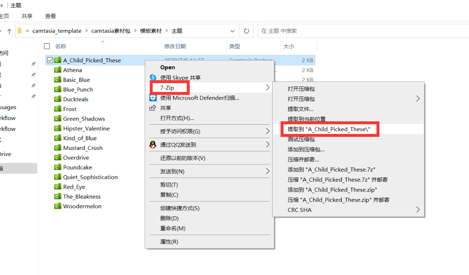Click the 共享 share icon in the menu
This screenshot has width=469, height=275.
(152, 108)
